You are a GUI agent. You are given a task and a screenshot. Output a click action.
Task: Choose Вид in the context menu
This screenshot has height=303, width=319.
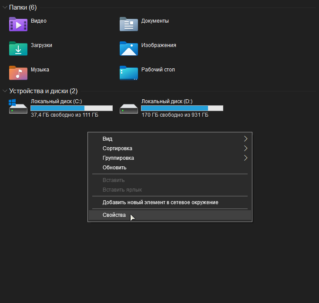[x=170, y=139]
